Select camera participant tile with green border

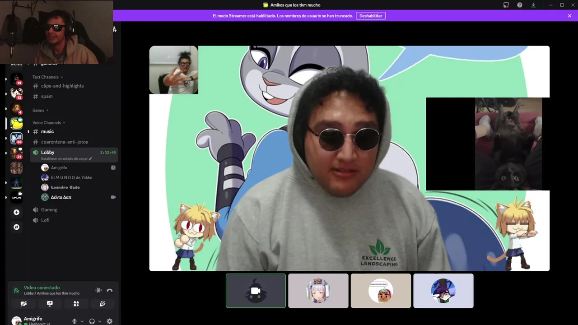(256, 291)
